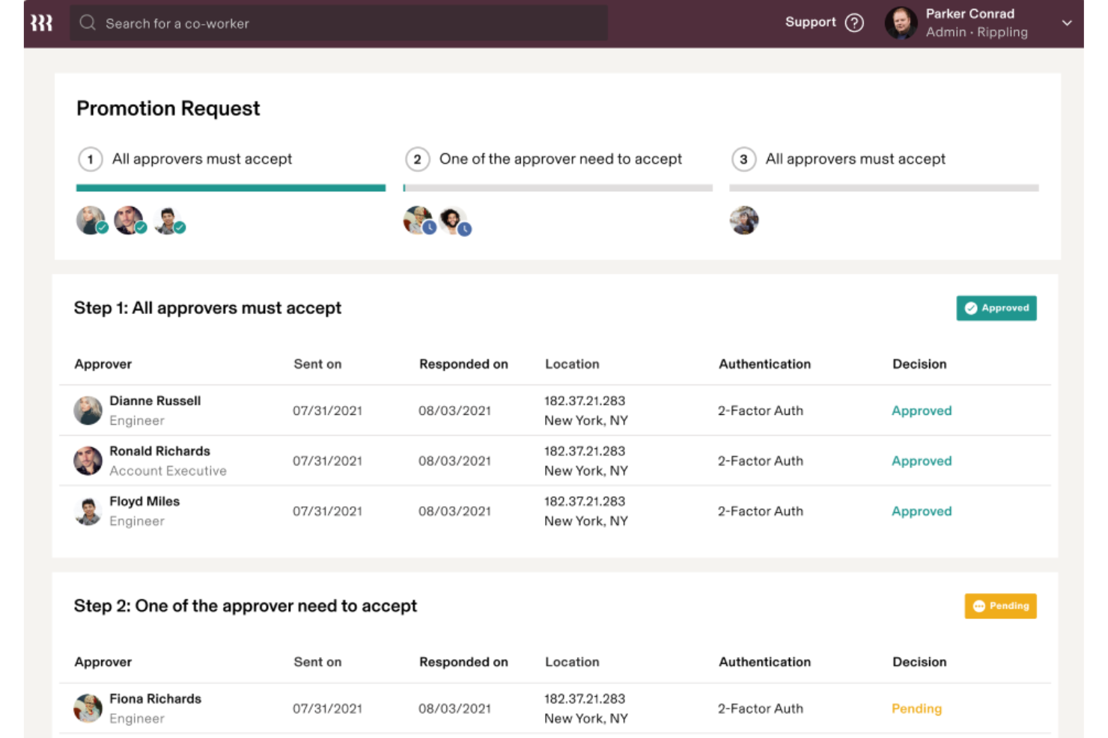Viewport: 1108px width, 738px height.
Task: Click Responded on date in Dianne Russell row
Action: 454,410
